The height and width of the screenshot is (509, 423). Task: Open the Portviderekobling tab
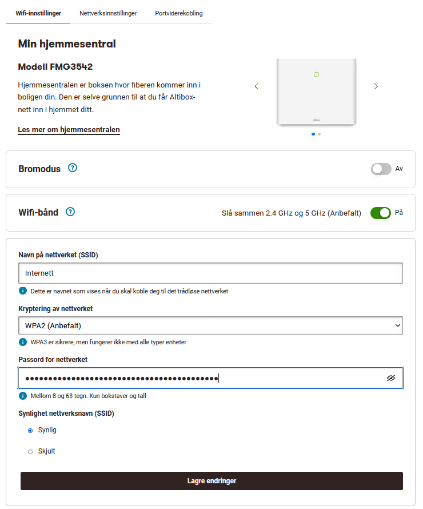179,13
